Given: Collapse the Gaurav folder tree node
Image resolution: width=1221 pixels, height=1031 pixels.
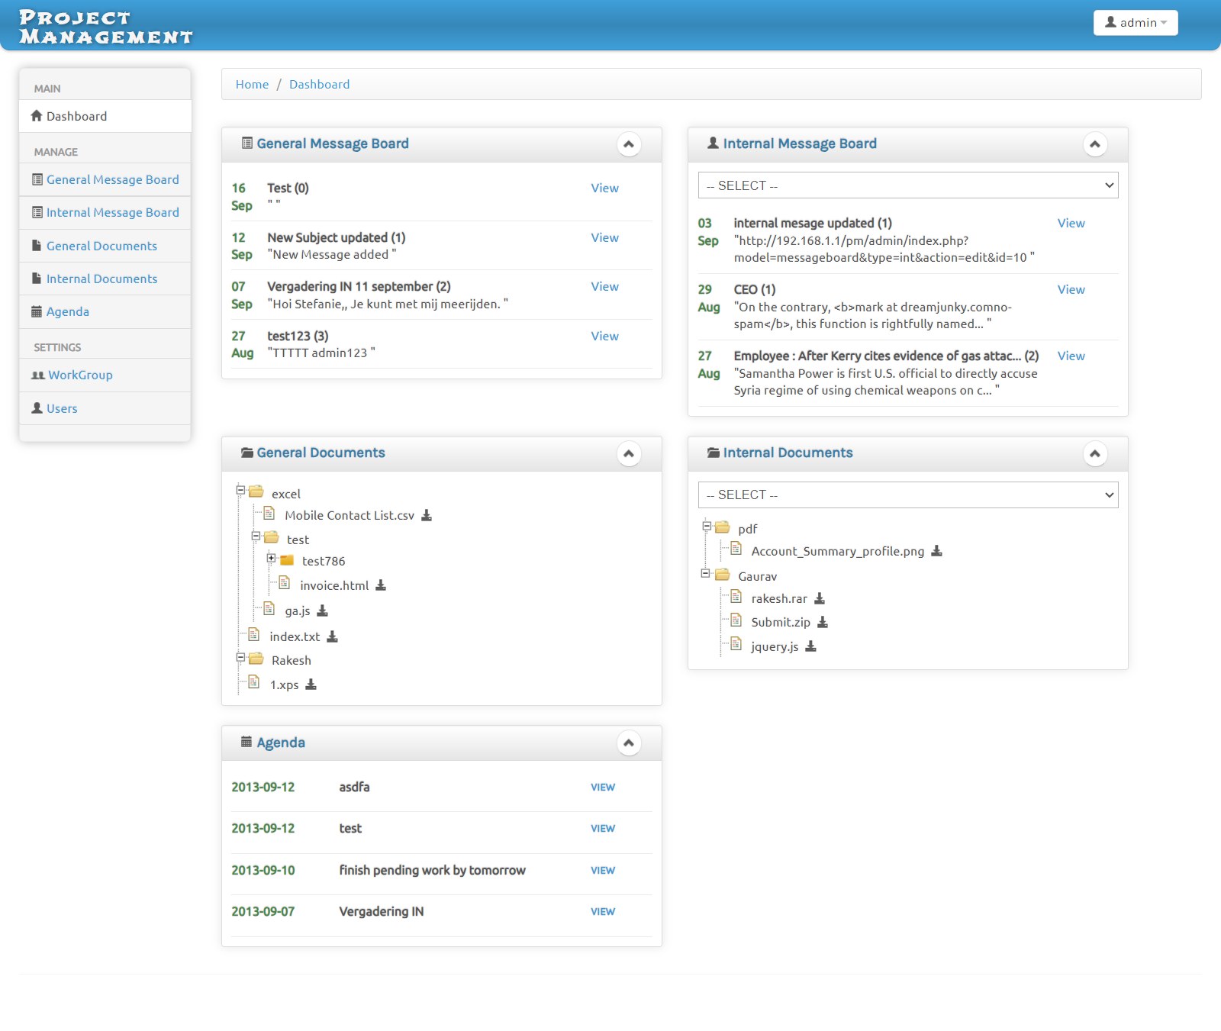Looking at the screenshot, I should 706,573.
